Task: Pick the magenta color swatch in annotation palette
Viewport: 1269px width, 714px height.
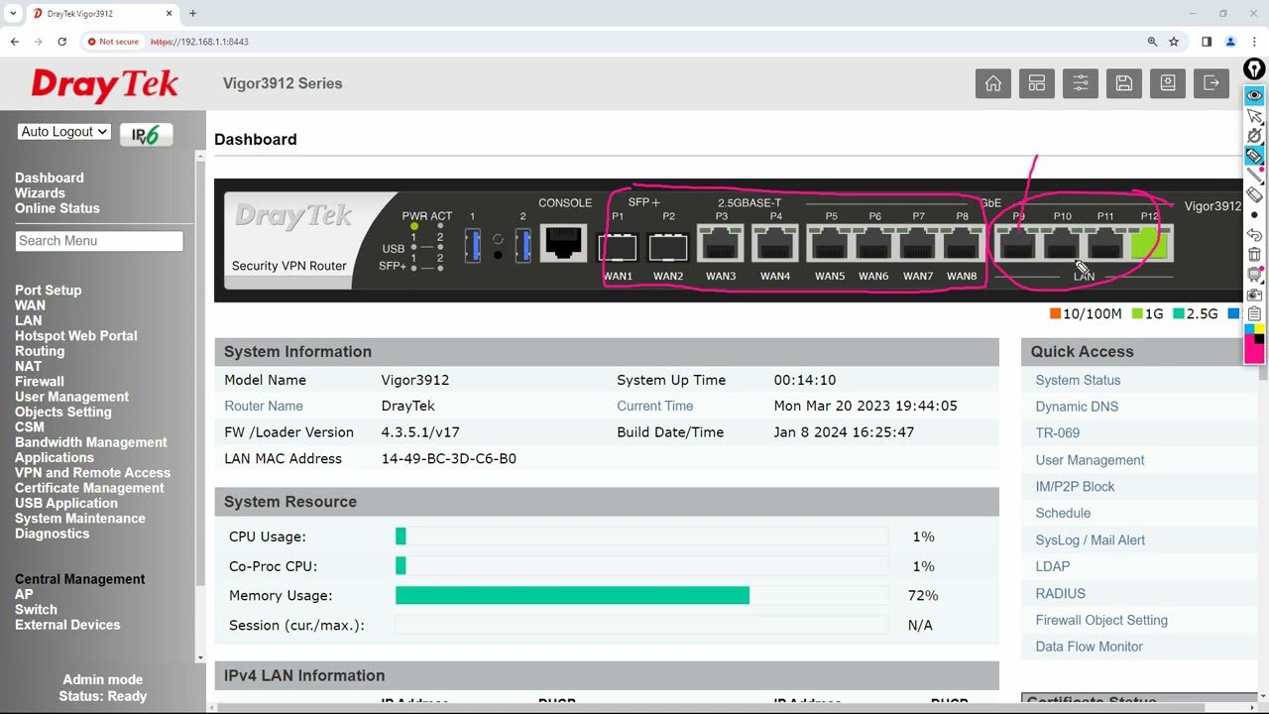Action: 1254,354
